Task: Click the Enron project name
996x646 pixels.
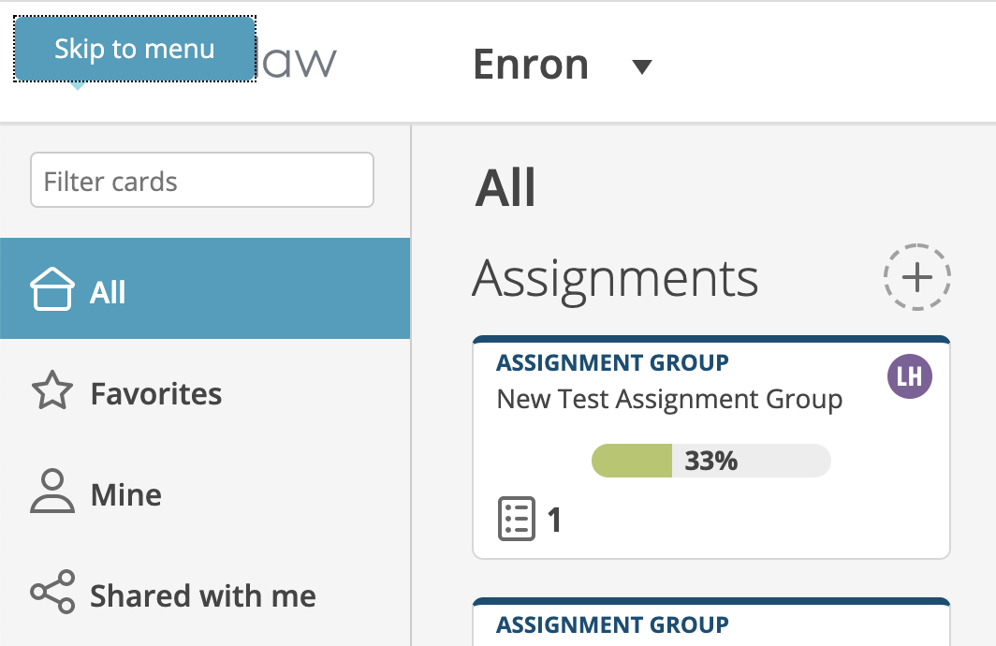Action: pyautogui.click(x=531, y=65)
